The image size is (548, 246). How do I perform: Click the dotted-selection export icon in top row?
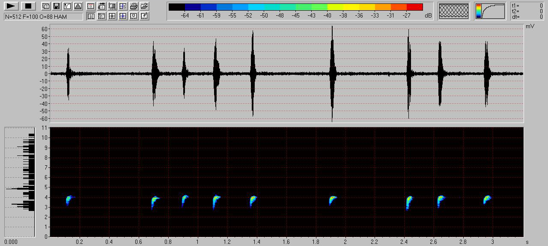112,6
